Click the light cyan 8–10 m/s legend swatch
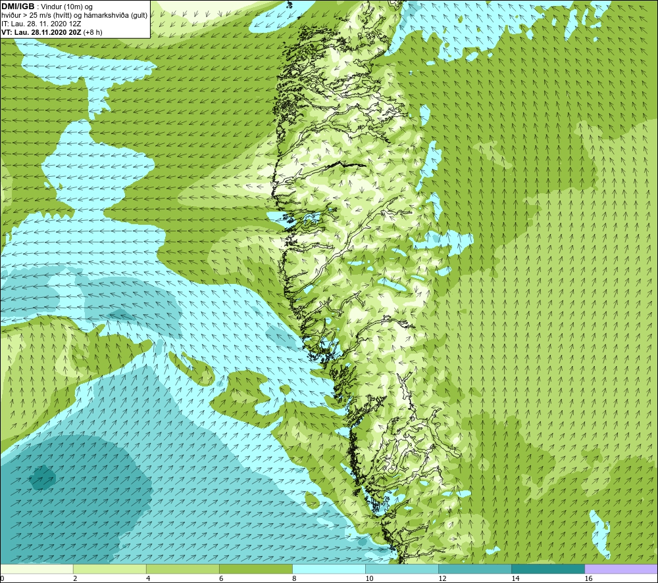The height and width of the screenshot is (583, 658). click(329, 569)
